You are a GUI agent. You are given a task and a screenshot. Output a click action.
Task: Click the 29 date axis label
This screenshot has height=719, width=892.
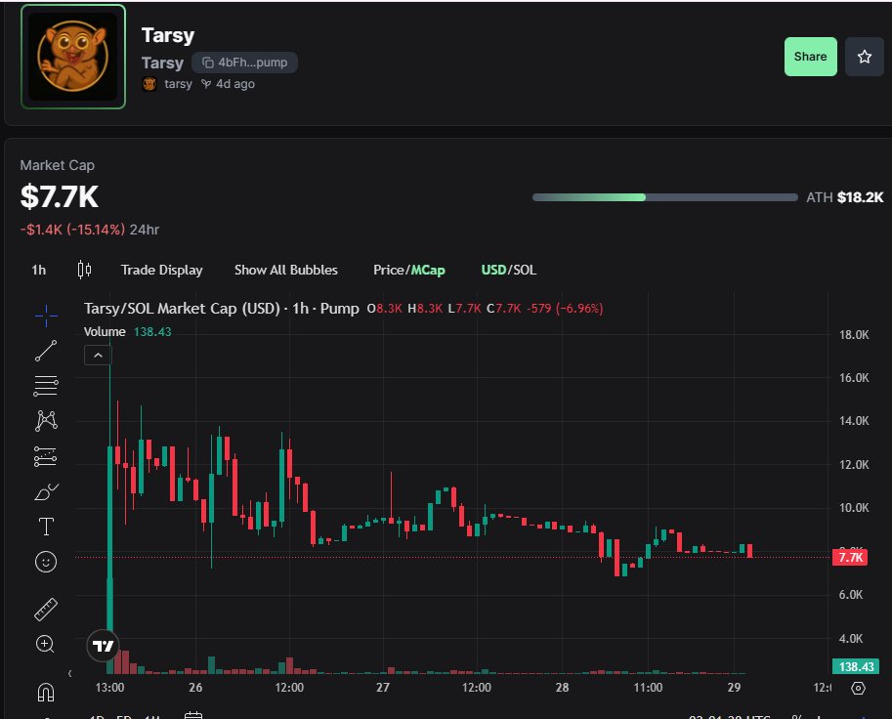pos(734,688)
